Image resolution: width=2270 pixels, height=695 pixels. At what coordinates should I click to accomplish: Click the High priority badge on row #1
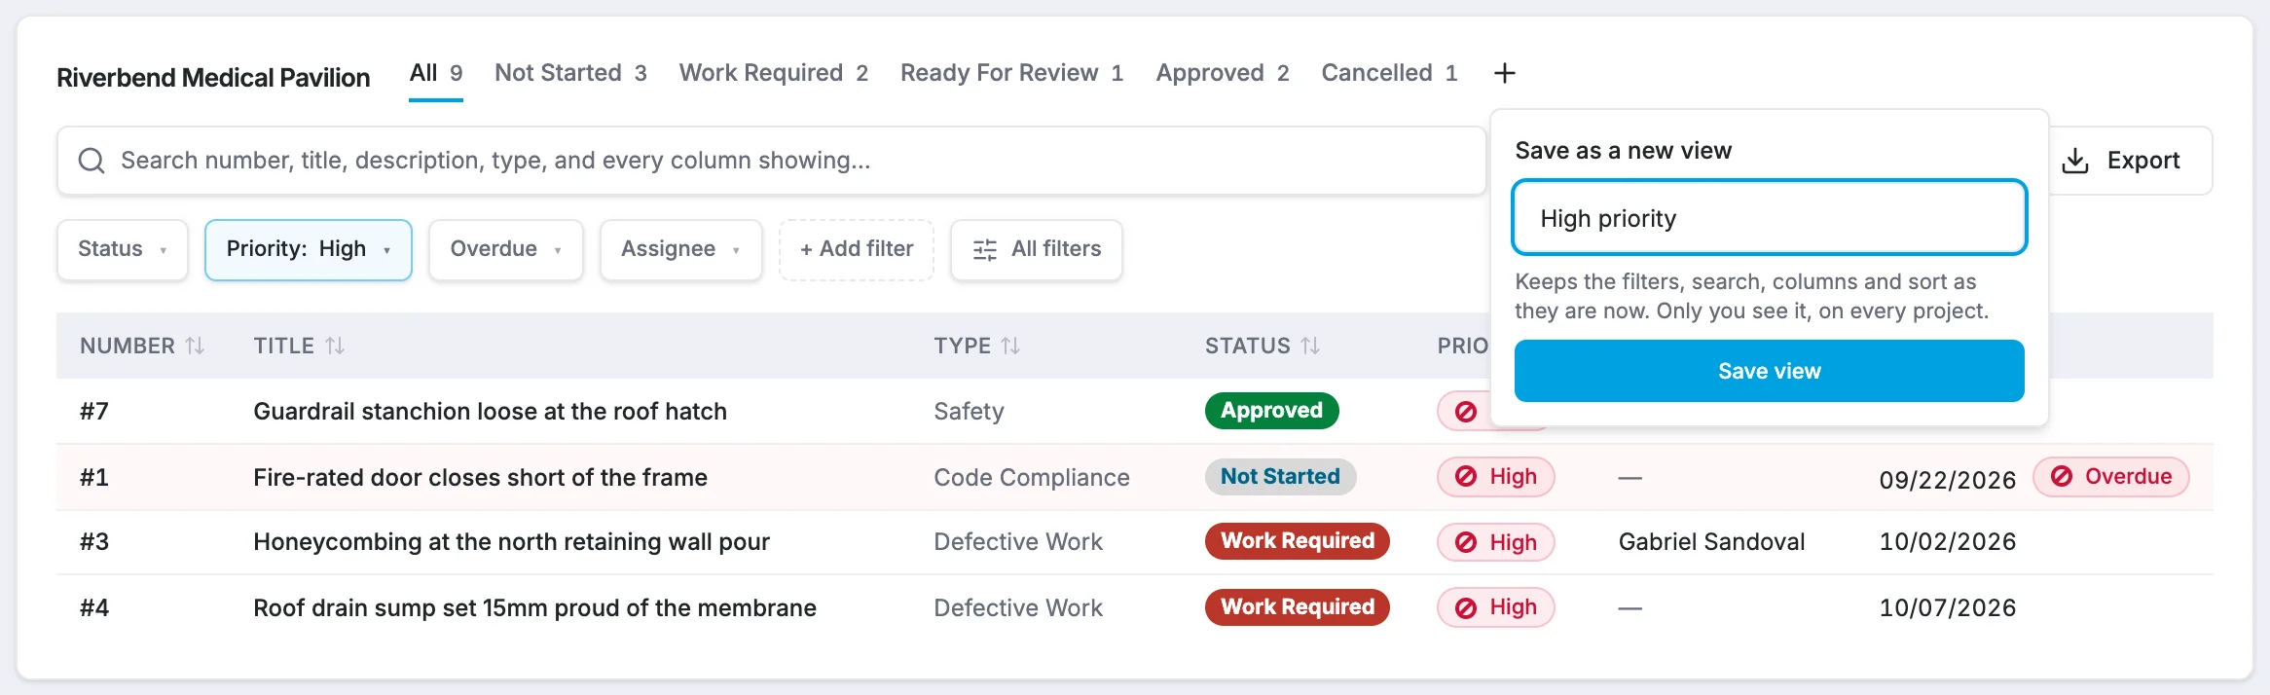pos(1496,477)
